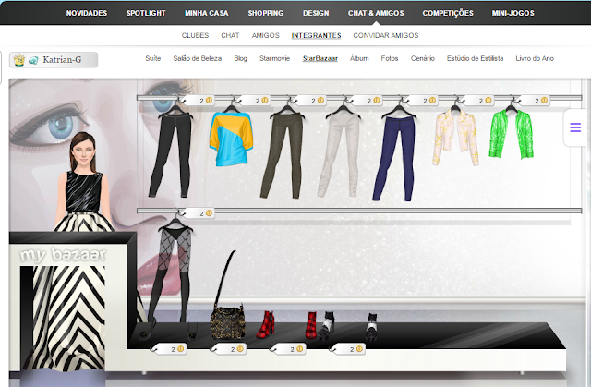
Task: Open the Novidades menu
Action: click(87, 13)
